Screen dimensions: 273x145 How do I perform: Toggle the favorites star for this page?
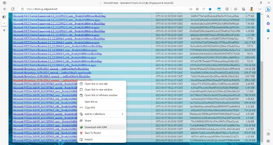(x=210, y=9)
